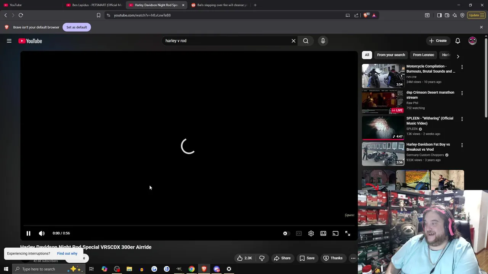Select From your search chip
The image size is (488, 274).
tap(391, 55)
